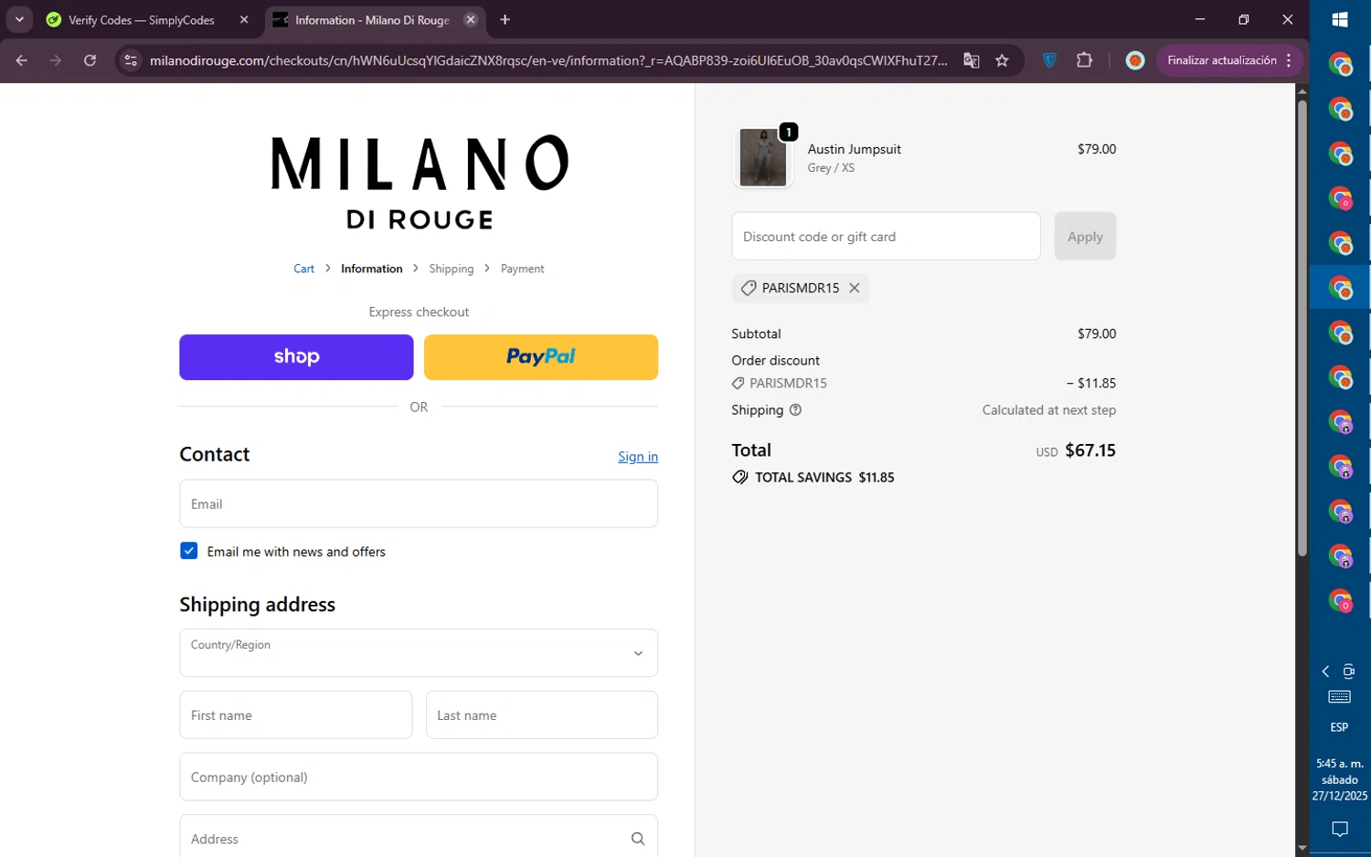Open the Chrome profile avatar
Screen dimensions: 1371x857
tap(1135, 60)
